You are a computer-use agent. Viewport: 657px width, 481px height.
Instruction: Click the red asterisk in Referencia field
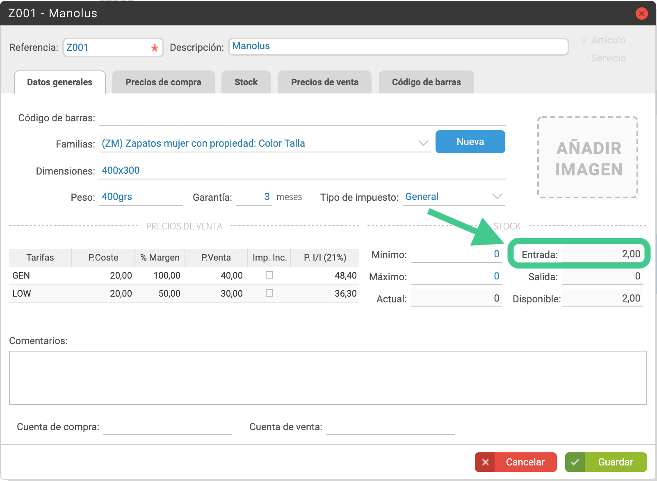155,48
